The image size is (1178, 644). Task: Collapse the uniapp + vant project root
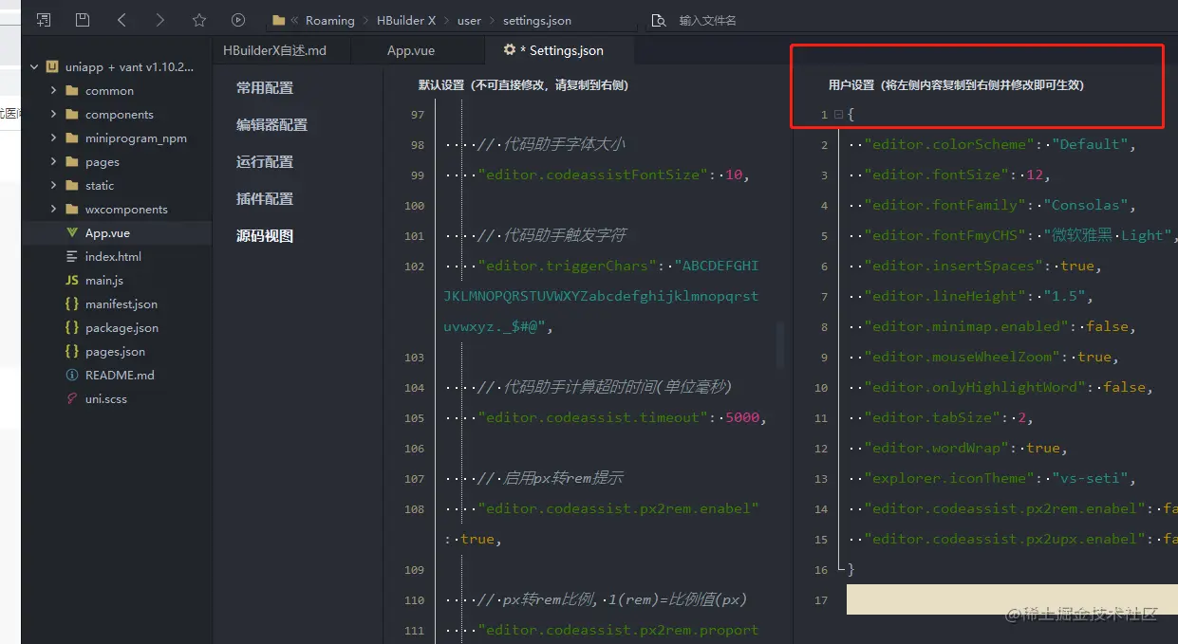34,67
